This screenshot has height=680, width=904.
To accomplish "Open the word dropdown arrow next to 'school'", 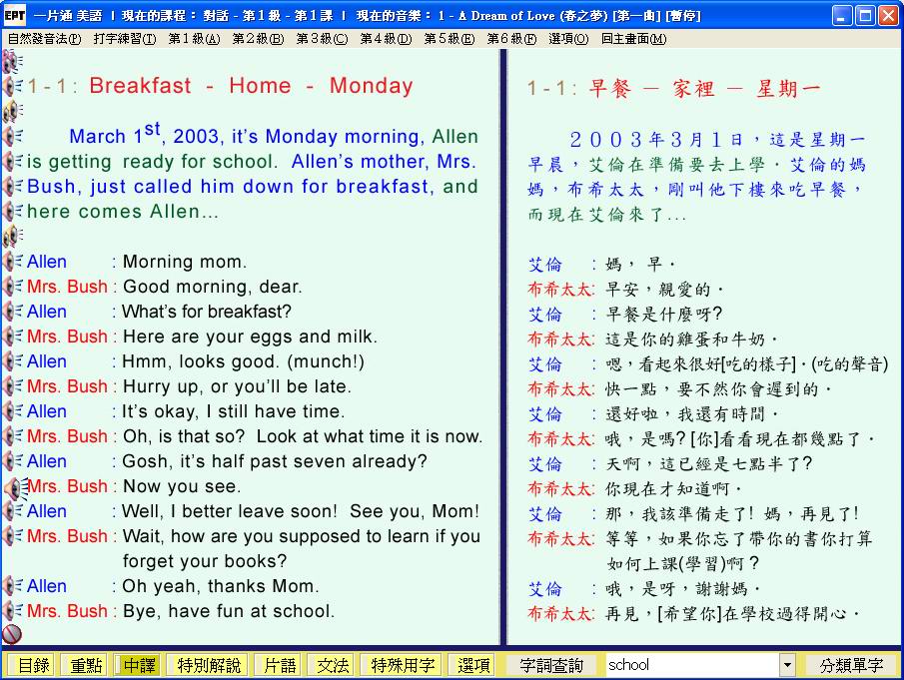I will (787, 665).
